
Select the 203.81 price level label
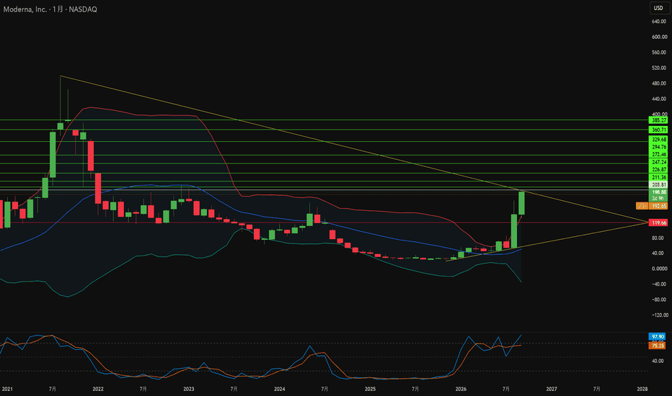tap(658, 184)
